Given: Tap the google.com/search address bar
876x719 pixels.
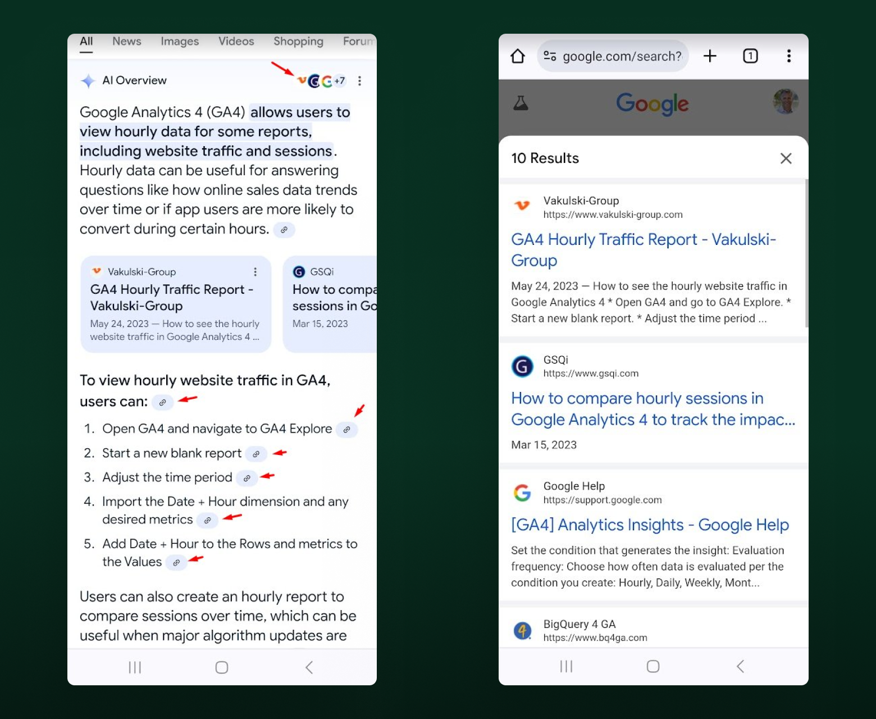Looking at the screenshot, I should (613, 56).
